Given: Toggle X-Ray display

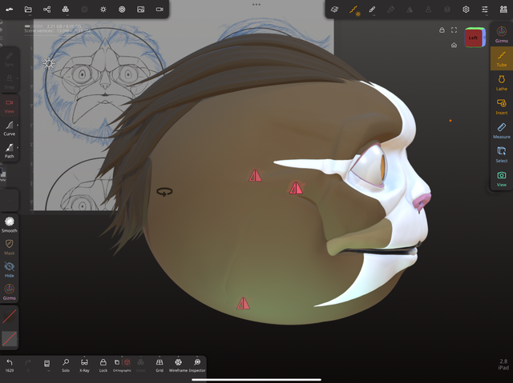Looking at the screenshot, I should [x=84, y=365].
